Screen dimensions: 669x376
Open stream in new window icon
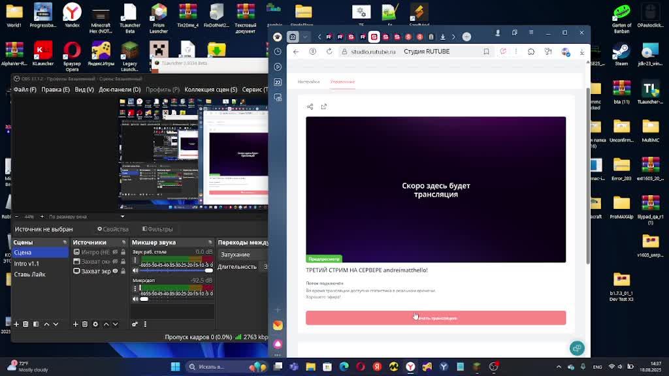(x=324, y=106)
